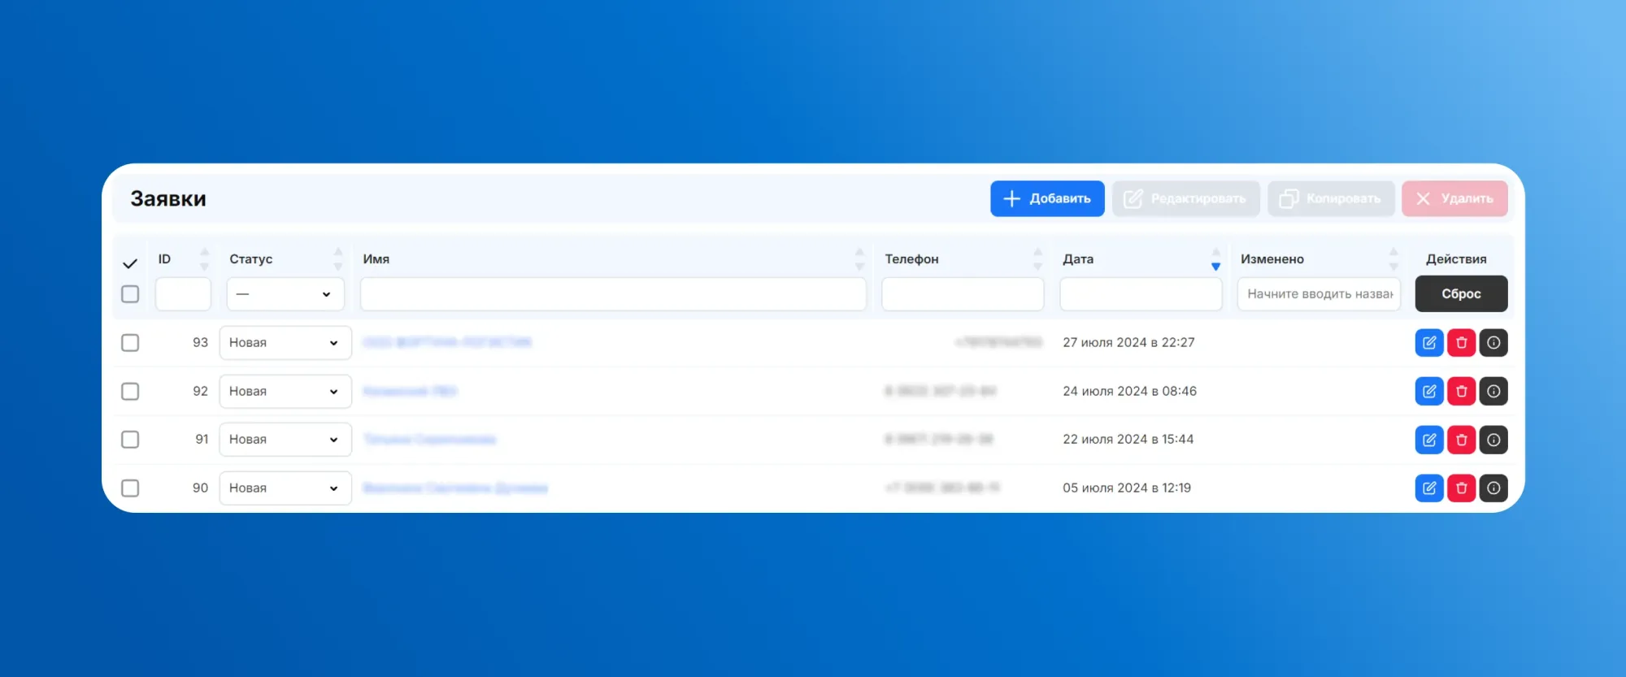Click the Копировать button
Image resolution: width=1626 pixels, height=677 pixels.
click(x=1331, y=198)
